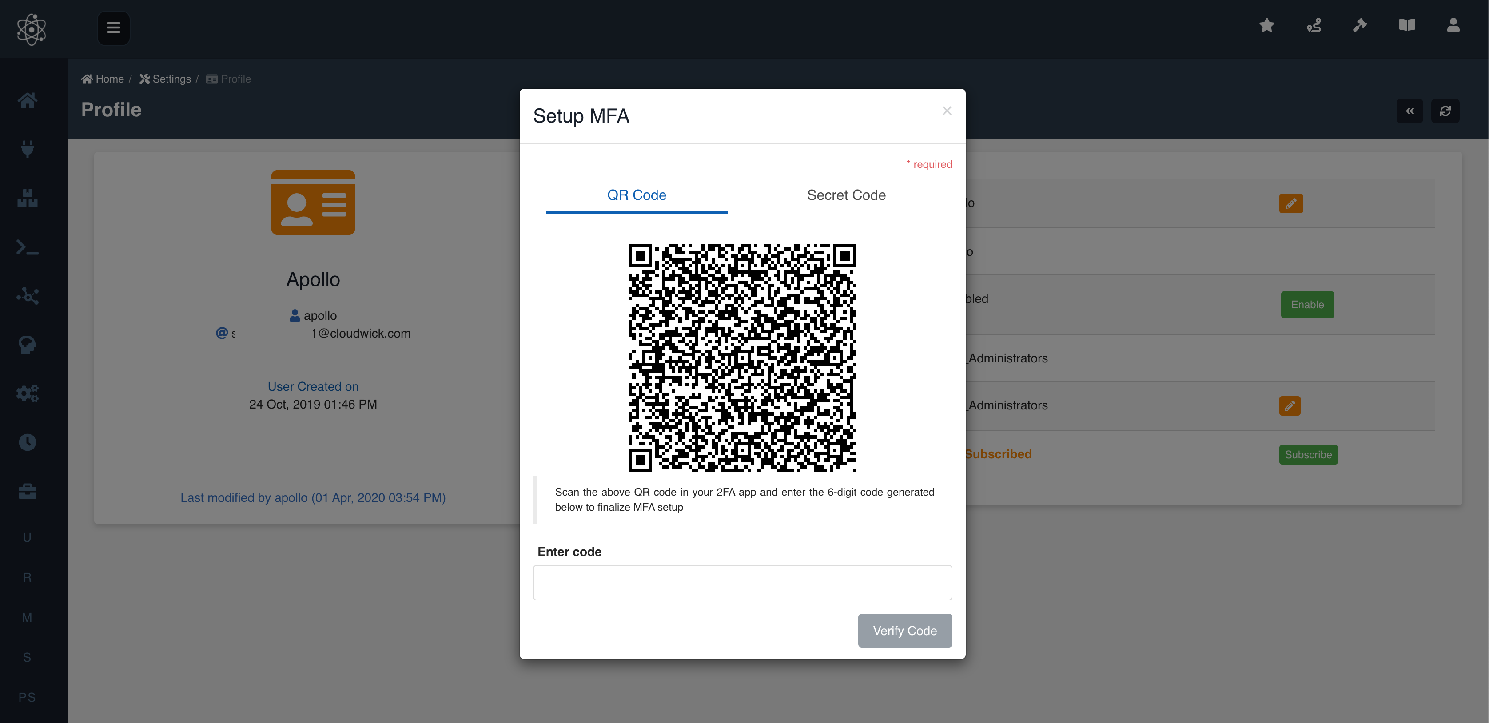Viewport: 1489px width, 723px height.
Task: Click the user profile icon top right
Action: tap(1453, 25)
